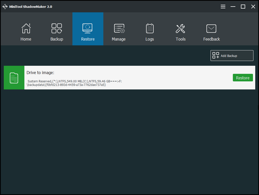
Task: Click the MiniTool ShadowMaker logo icon
Action: (5, 7)
